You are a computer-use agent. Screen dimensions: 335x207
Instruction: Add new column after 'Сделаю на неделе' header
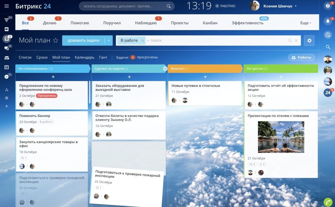(x=165, y=69)
